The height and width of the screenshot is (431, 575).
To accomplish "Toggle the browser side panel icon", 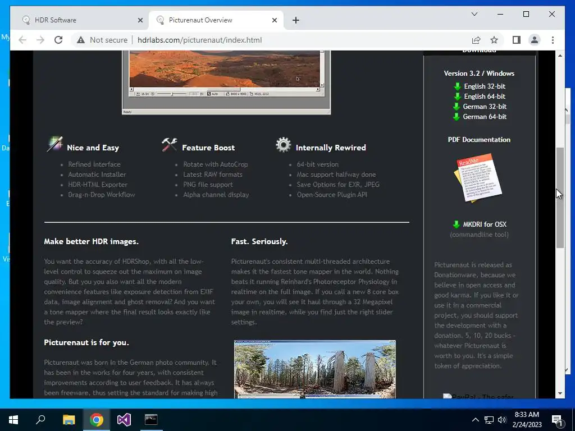I will (x=517, y=40).
